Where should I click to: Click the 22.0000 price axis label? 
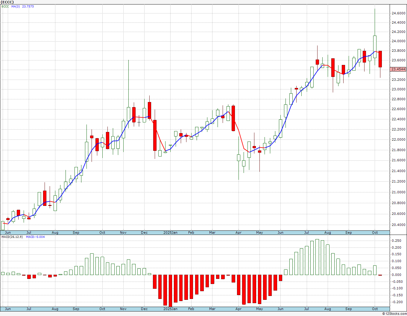398,139
